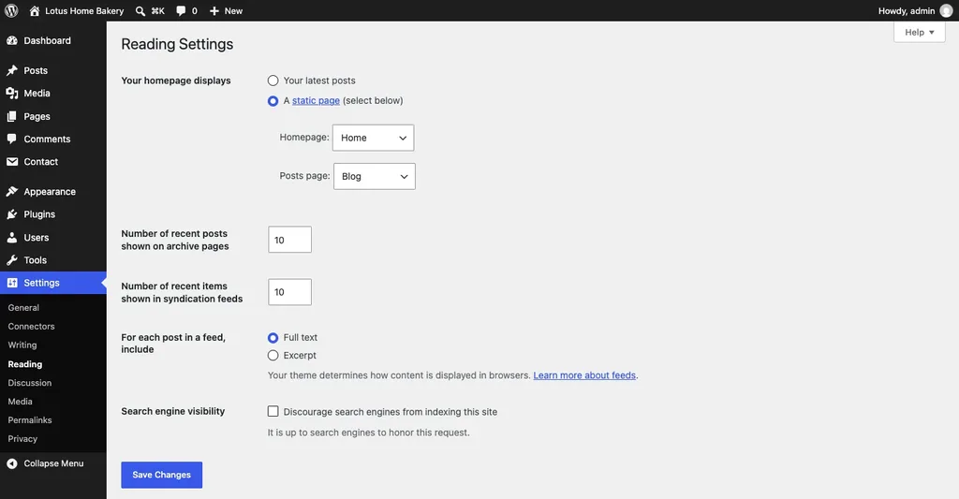The width and height of the screenshot is (959, 499).
Task: Open the Homepage dropdown showing Home
Action: click(373, 138)
